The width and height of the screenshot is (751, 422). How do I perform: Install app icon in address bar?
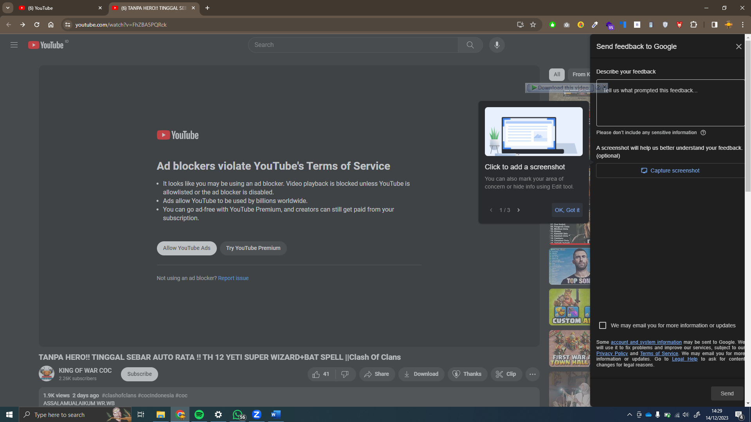(x=520, y=25)
